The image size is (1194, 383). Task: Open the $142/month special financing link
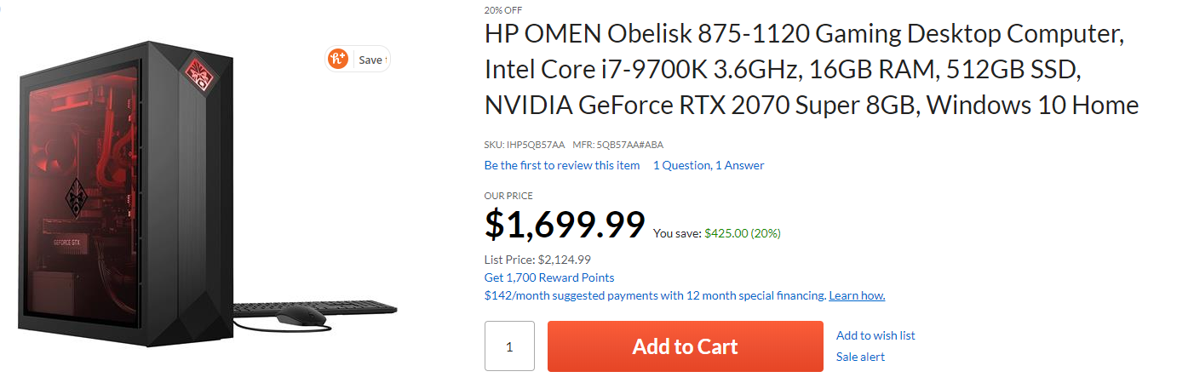(654, 295)
